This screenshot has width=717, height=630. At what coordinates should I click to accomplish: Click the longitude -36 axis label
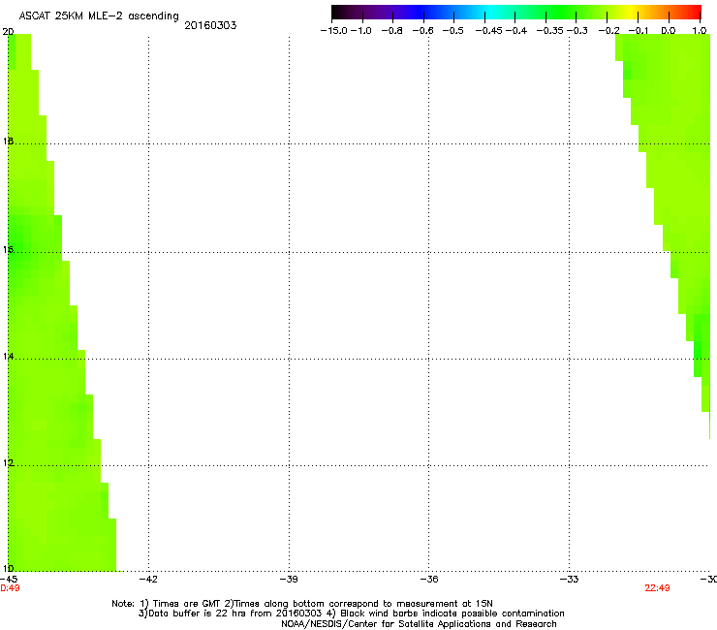click(429, 580)
